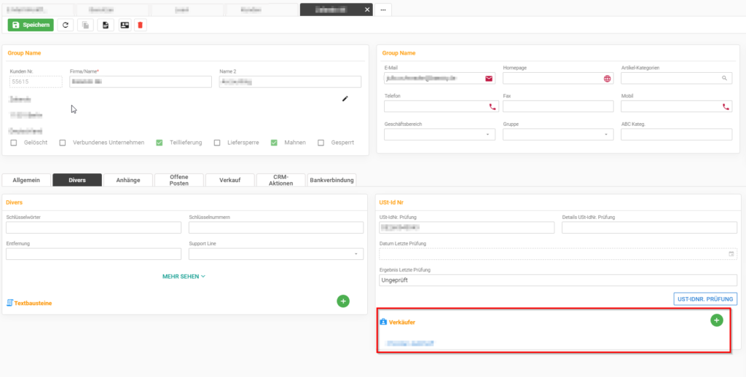Uncheck the Mahnen checkbox
The width and height of the screenshot is (746, 377).
[x=274, y=143]
